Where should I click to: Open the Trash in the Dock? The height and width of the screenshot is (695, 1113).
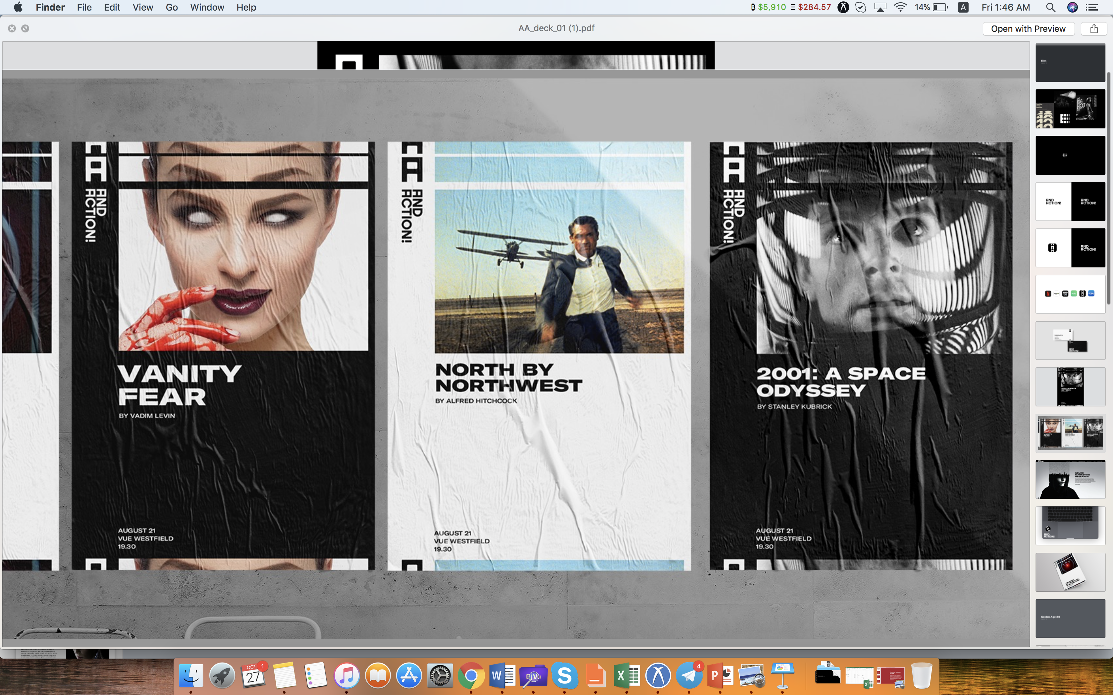coord(922,676)
